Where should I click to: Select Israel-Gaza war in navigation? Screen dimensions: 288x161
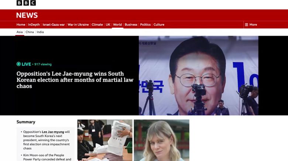pos(54,25)
